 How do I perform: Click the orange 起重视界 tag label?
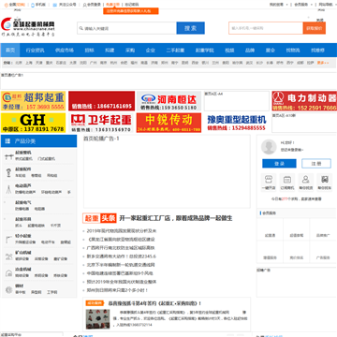point(95,303)
